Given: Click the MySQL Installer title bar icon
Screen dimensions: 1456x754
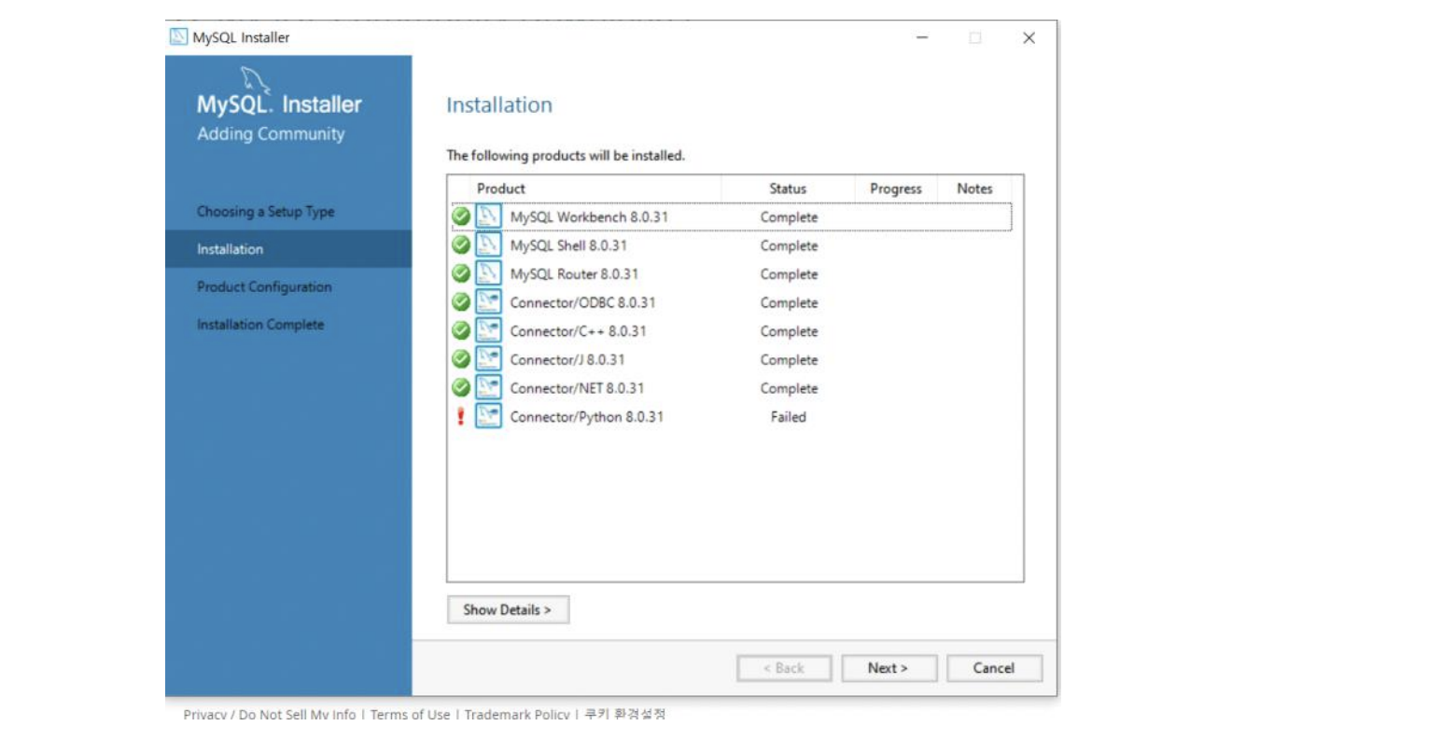Looking at the screenshot, I should (178, 37).
